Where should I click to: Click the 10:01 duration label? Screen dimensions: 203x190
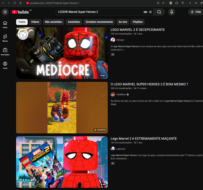point(103,76)
